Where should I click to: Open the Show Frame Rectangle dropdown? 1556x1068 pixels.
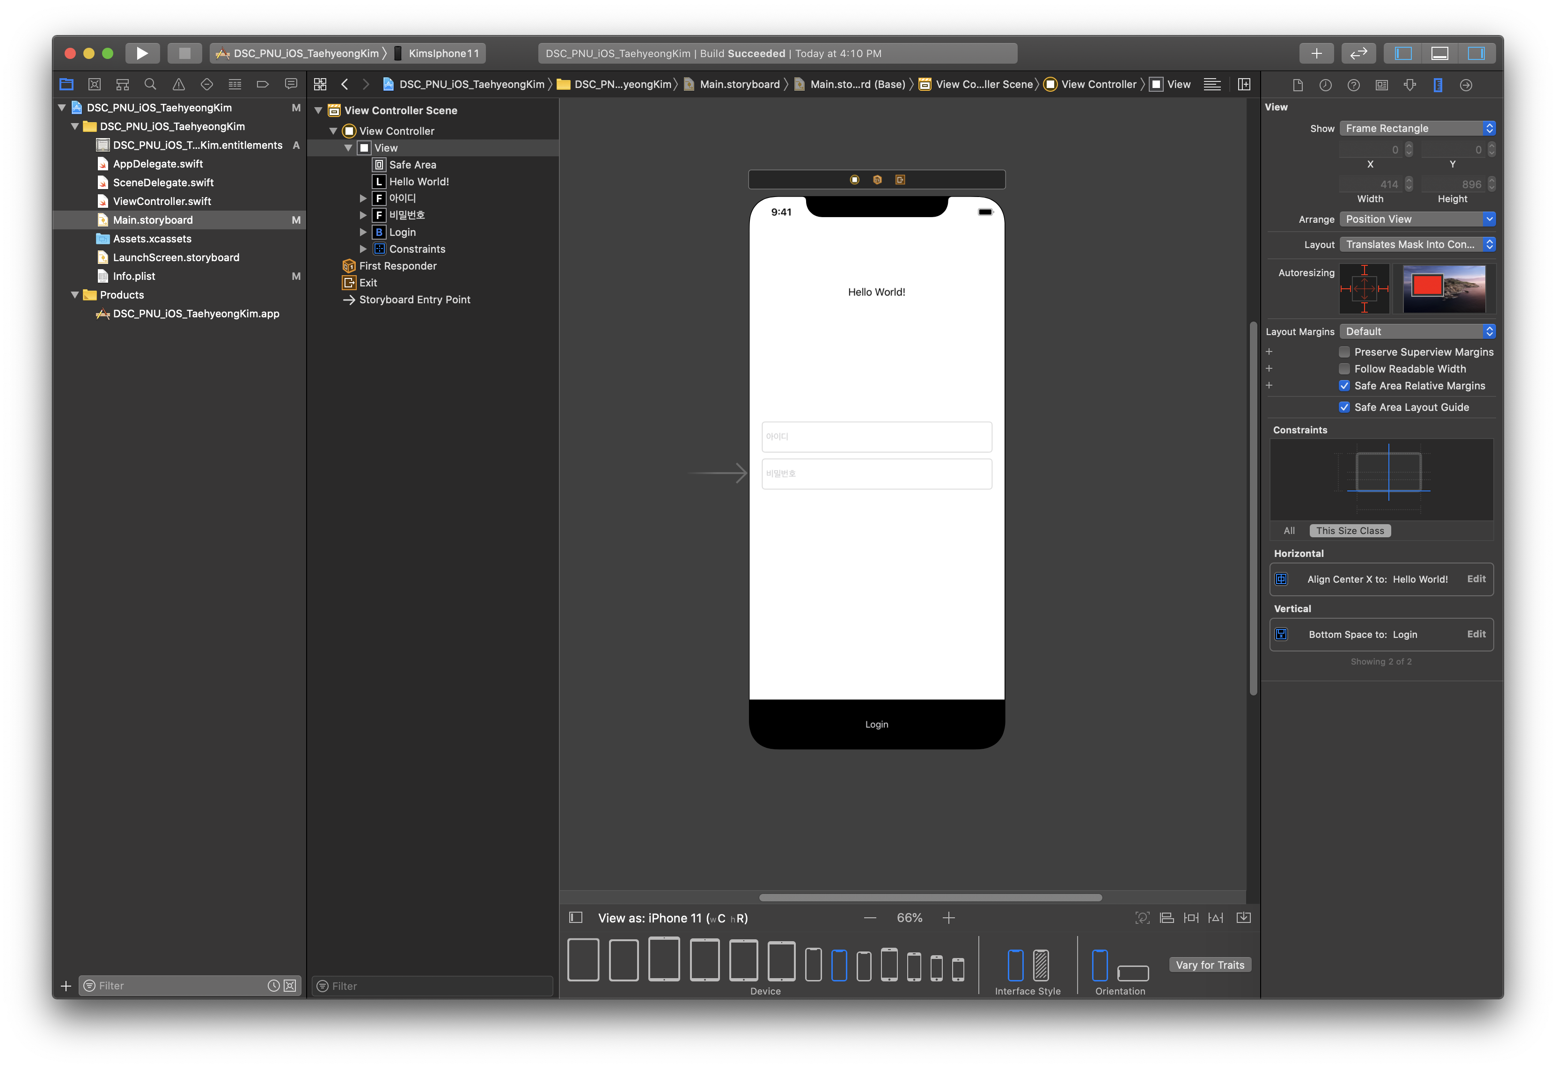(x=1417, y=129)
